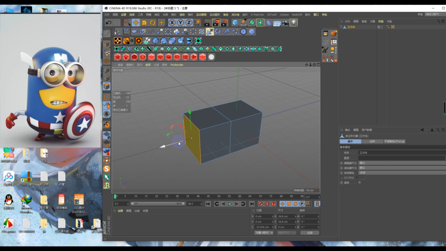Open the Spline Pen tool

point(244,22)
